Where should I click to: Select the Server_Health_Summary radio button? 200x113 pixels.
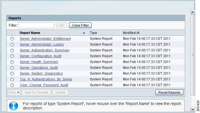coord(12,62)
